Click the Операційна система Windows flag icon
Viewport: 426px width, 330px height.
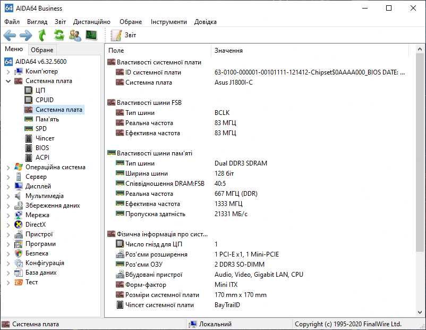18,167
